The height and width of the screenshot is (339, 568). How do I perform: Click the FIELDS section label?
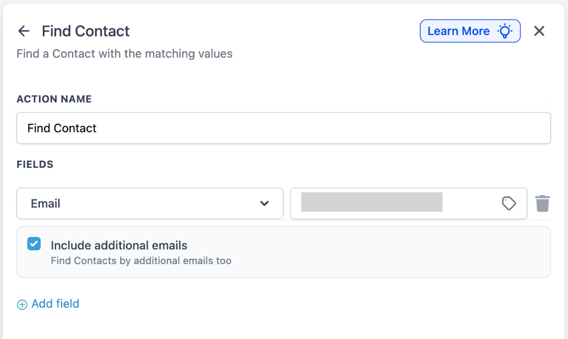pyautogui.click(x=35, y=165)
